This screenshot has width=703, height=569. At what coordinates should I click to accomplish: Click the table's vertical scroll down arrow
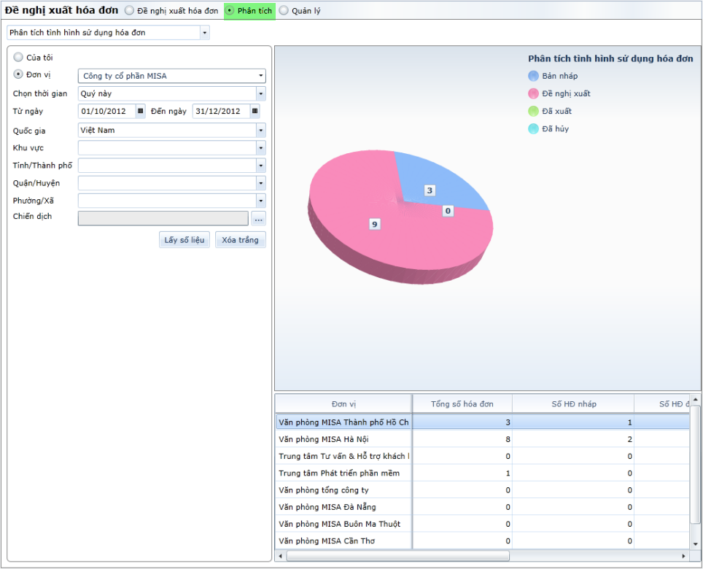[x=695, y=543]
